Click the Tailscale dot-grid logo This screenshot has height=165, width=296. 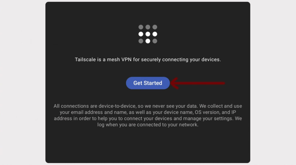(148, 34)
